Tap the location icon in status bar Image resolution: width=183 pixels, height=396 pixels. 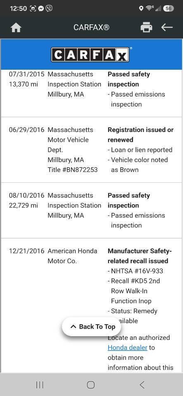(141, 8)
